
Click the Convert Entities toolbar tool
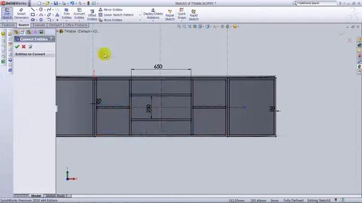coord(79,14)
